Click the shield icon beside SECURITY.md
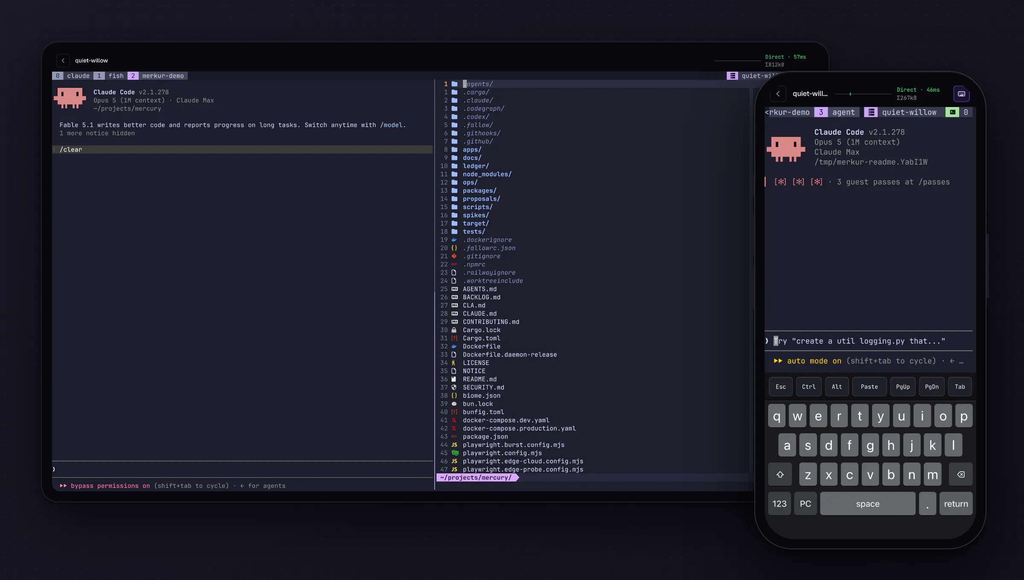 454,388
